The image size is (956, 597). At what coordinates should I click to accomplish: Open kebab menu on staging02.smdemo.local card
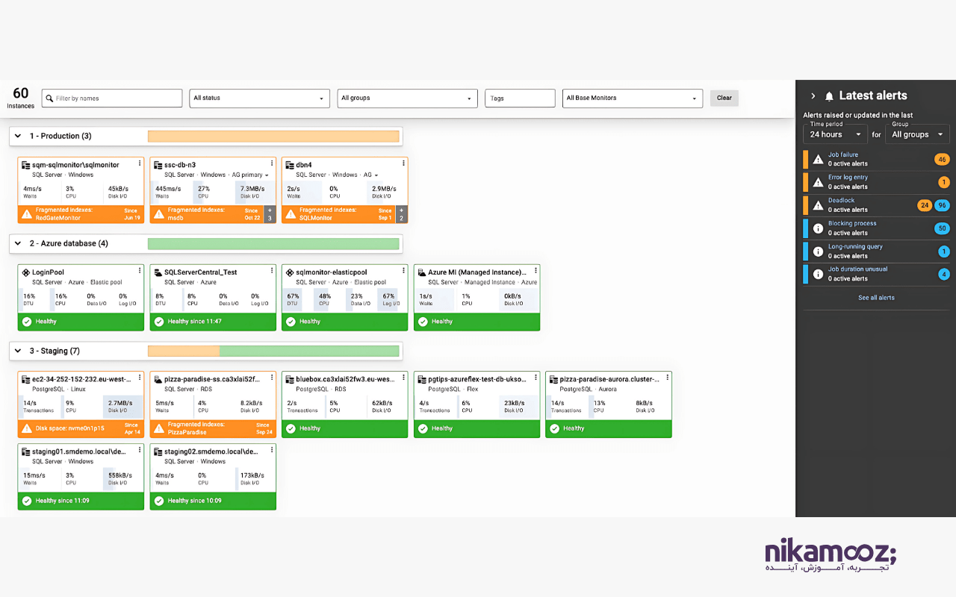[x=272, y=450]
